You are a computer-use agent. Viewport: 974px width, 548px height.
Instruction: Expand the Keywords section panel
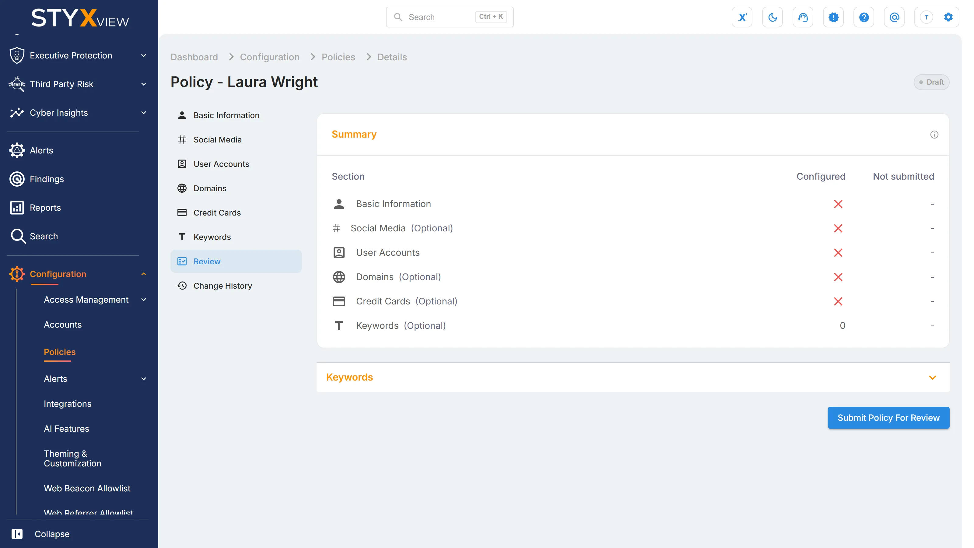(x=633, y=378)
